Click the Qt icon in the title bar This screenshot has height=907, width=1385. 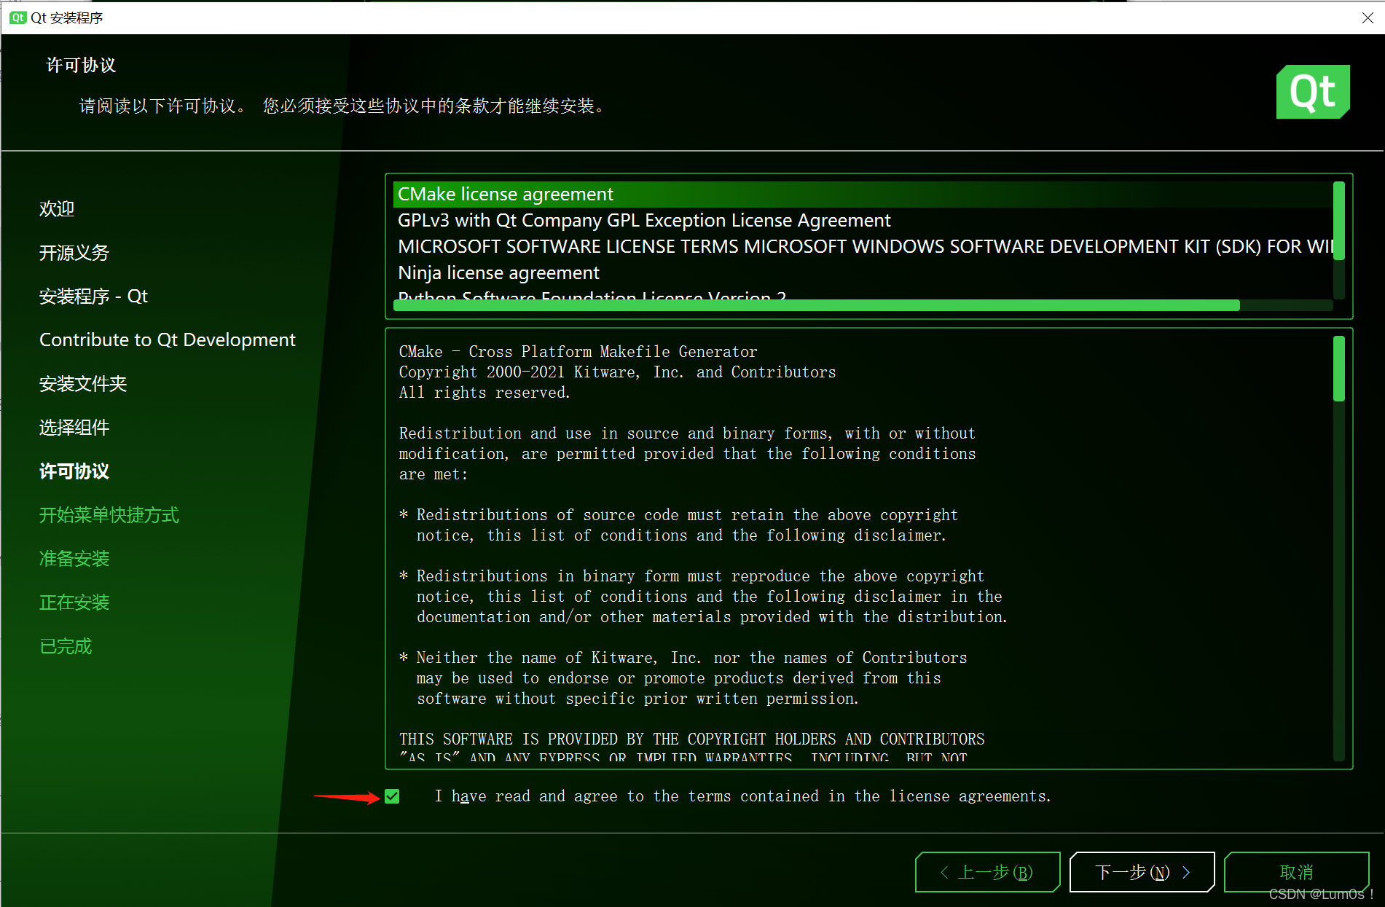[17, 17]
